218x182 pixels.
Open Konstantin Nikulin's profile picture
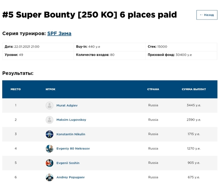[50, 134]
